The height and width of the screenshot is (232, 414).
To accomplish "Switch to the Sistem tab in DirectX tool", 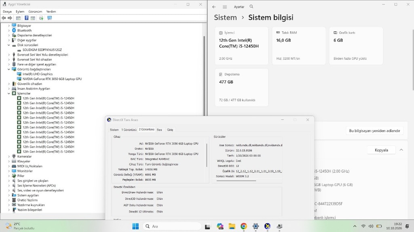I will click(114, 130).
